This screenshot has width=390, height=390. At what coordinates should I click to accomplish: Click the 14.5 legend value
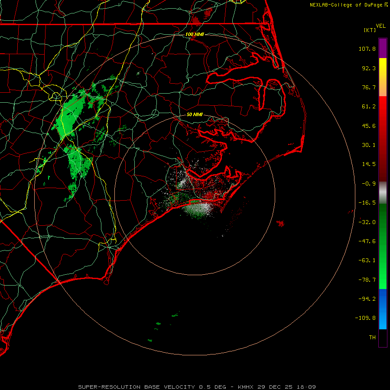369,164
